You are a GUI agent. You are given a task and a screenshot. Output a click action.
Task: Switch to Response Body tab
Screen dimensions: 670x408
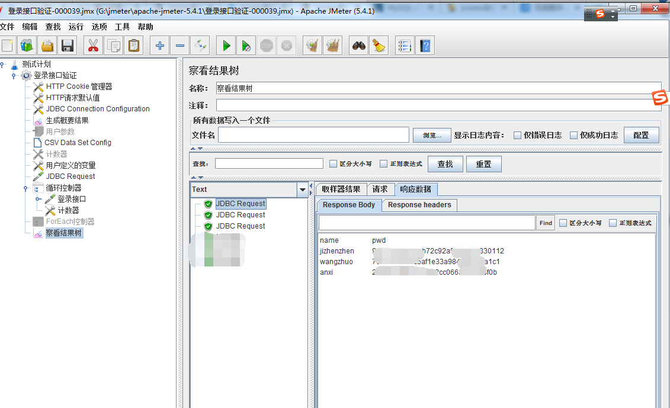(x=349, y=205)
